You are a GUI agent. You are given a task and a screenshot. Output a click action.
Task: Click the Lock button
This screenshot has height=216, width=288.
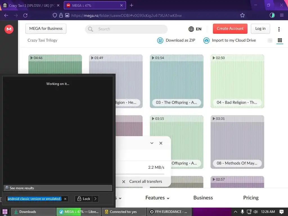(84, 199)
